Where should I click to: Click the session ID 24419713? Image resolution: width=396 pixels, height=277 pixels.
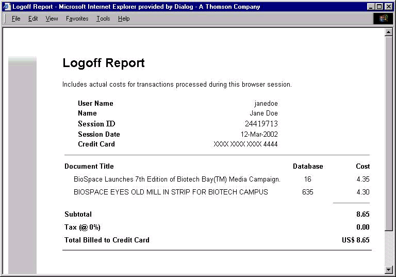pos(261,124)
